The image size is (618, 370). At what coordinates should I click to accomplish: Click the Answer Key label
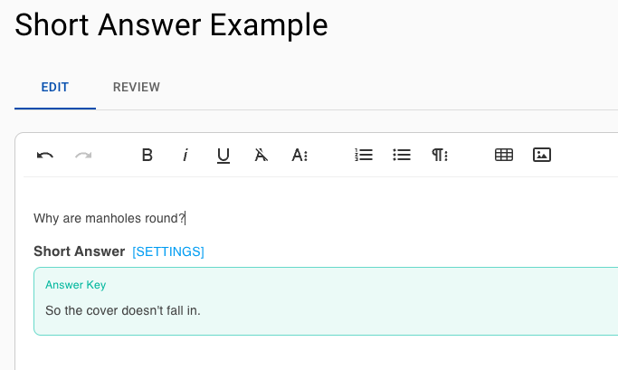click(76, 285)
